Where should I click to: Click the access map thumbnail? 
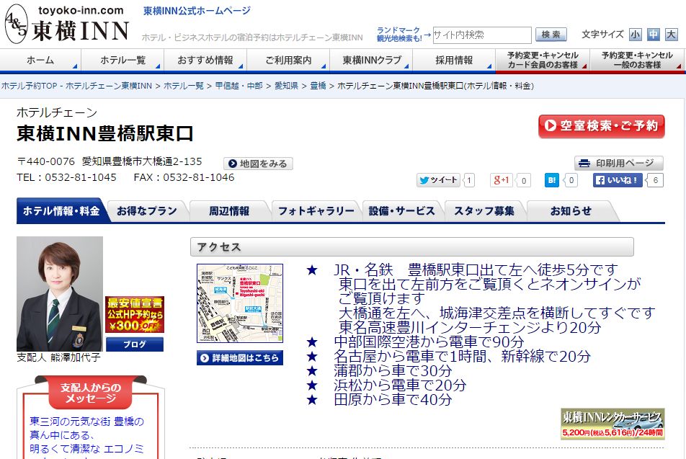240,303
